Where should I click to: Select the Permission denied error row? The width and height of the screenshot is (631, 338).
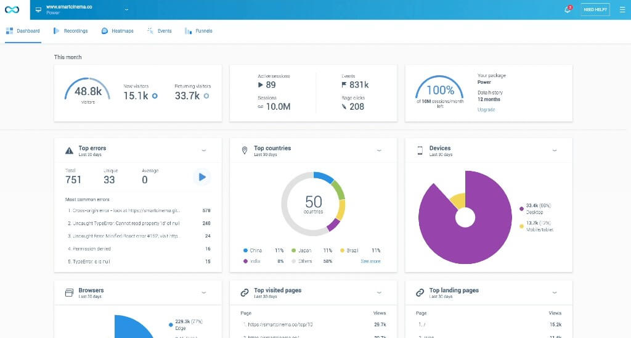(x=138, y=249)
